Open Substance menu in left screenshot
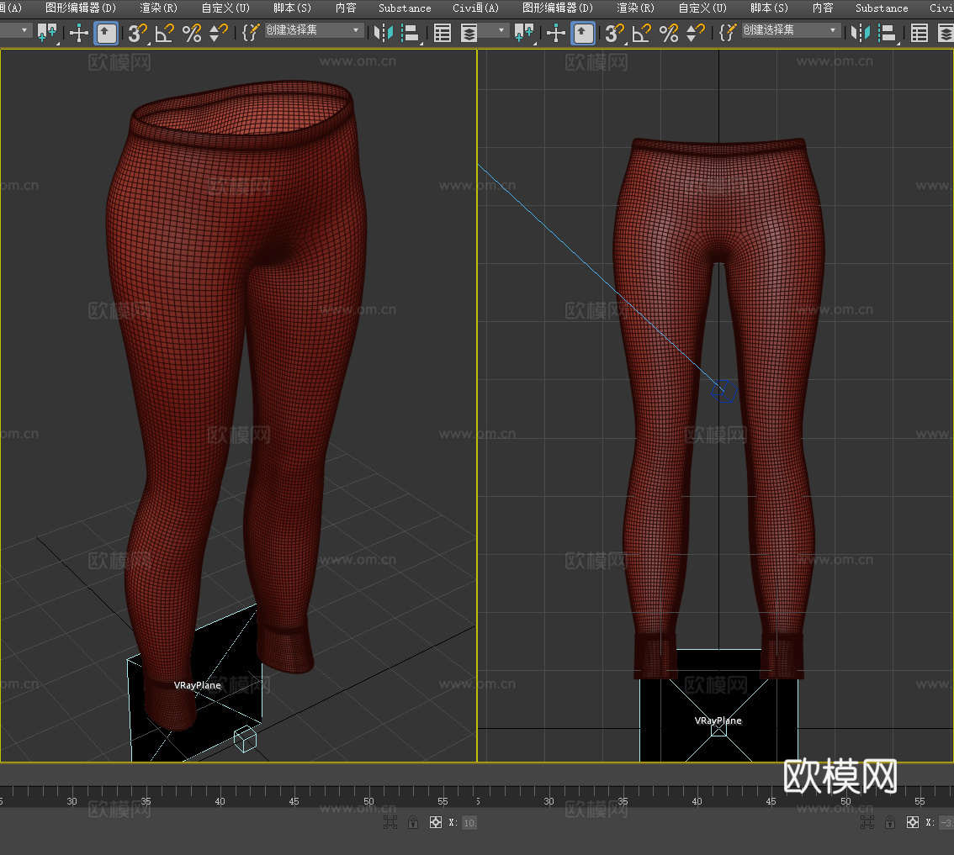Viewport: 954px width, 855px height. coord(405,8)
